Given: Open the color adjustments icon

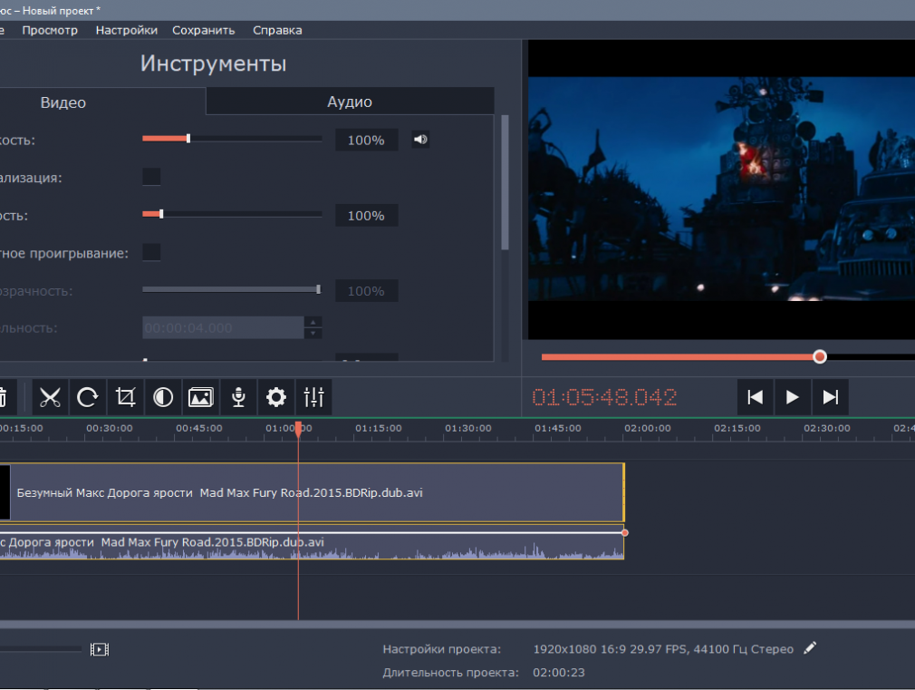Looking at the screenshot, I should [163, 397].
